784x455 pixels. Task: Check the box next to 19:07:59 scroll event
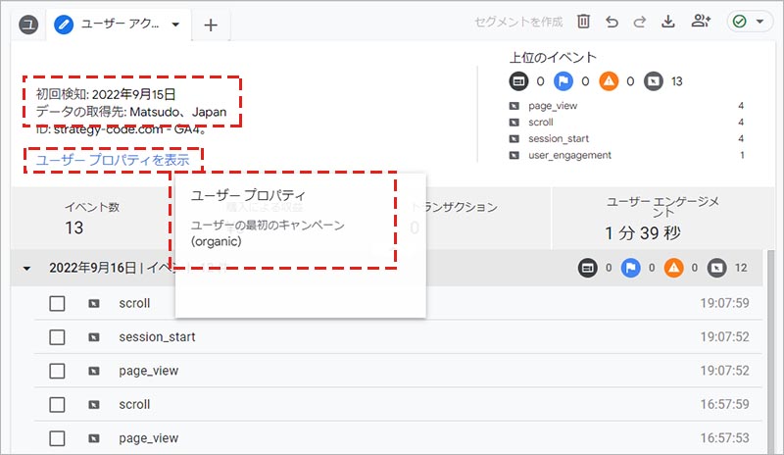point(58,304)
